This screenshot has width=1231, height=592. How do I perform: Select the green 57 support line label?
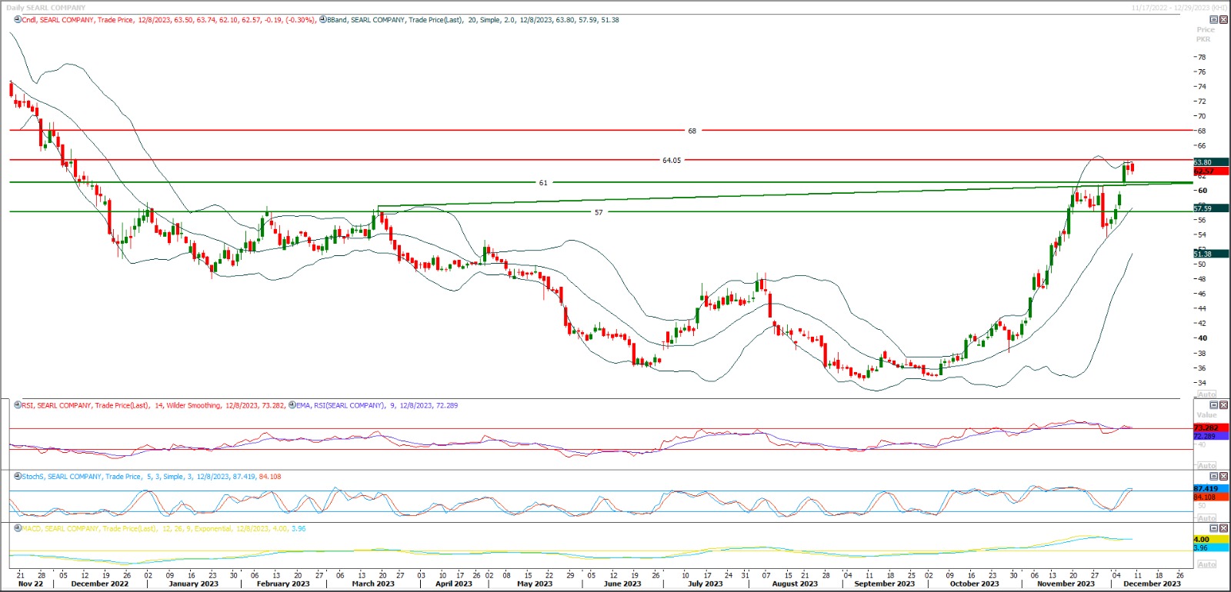[x=599, y=212]
